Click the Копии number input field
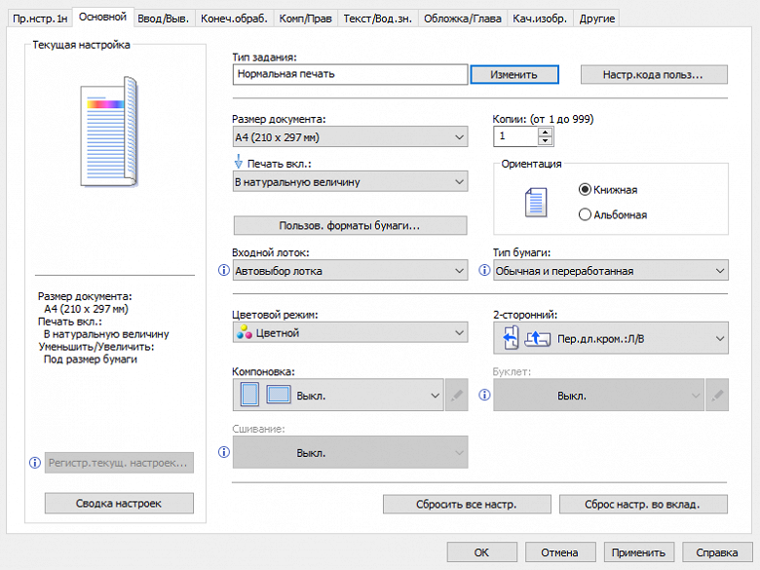The height and width of the screenshot is (570, 760). (514, 137)
